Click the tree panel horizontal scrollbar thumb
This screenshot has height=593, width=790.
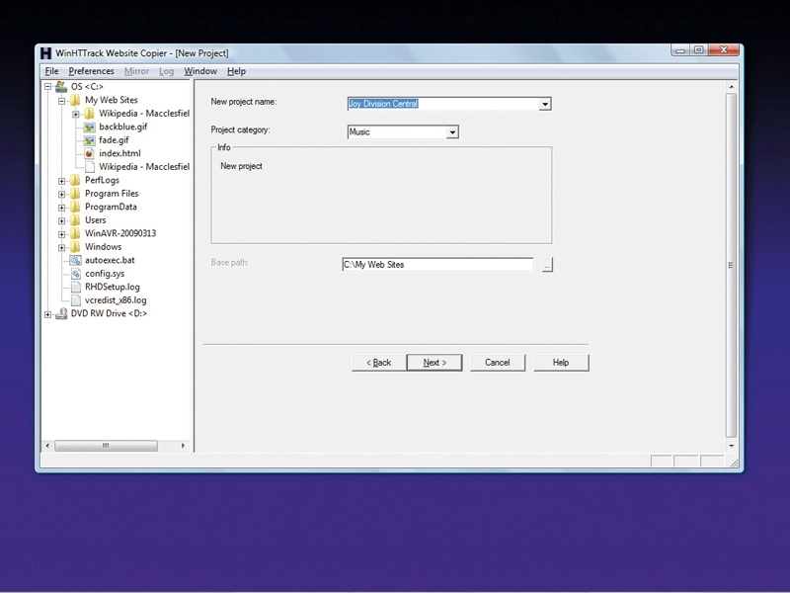point(106,446)
